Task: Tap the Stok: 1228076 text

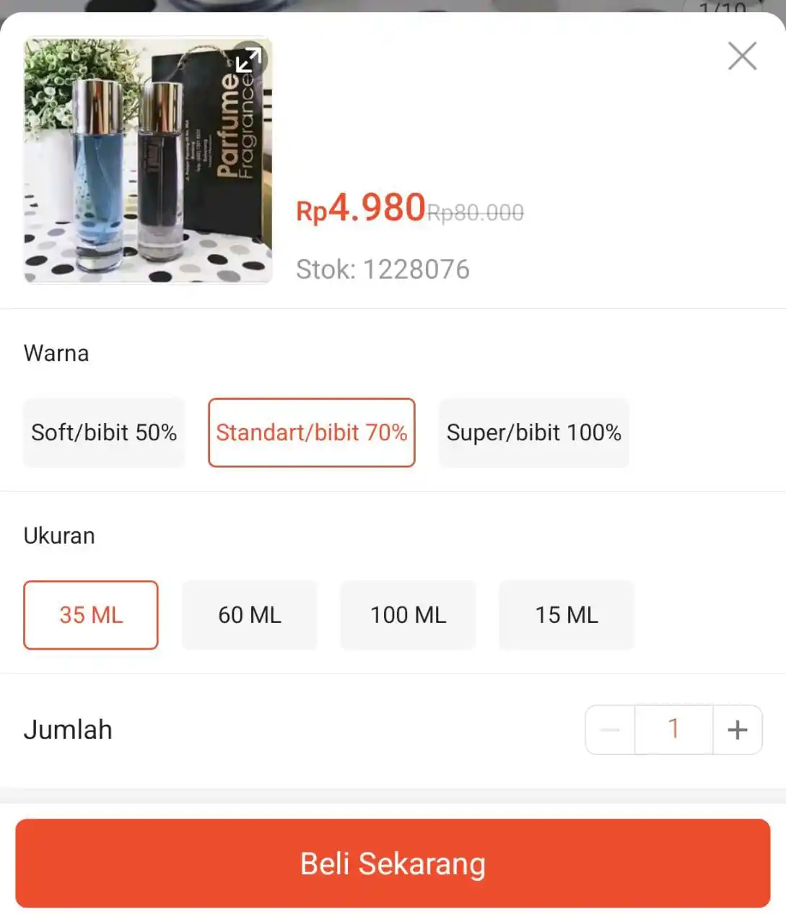Action: [383, 269]
